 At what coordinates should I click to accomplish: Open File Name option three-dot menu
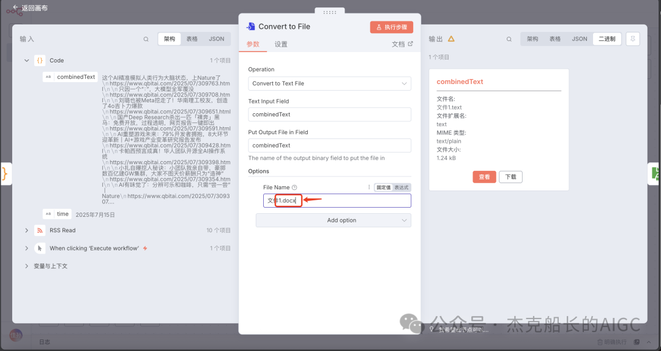click(x=369, y=187)
